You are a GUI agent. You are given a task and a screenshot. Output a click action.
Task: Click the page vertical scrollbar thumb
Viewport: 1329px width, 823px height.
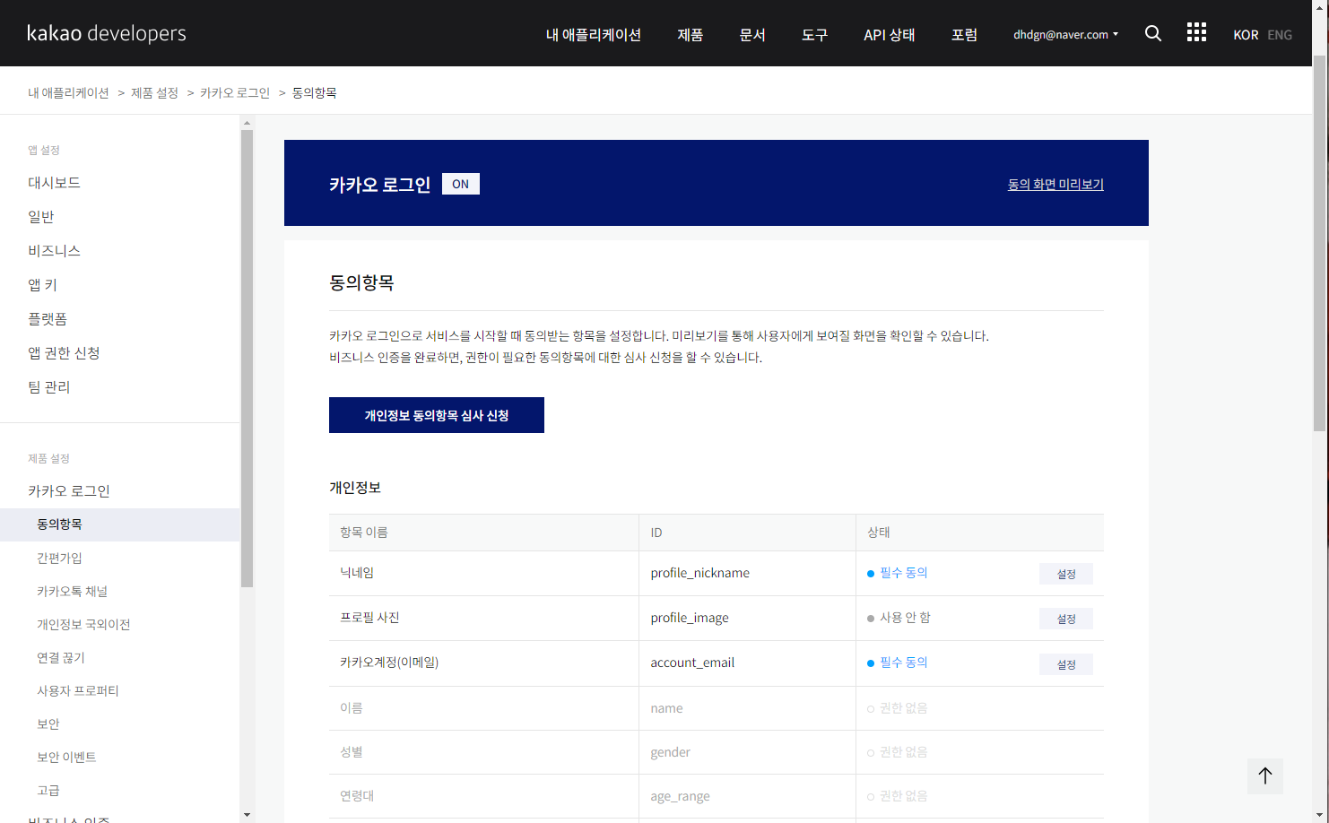point(1319,242)
